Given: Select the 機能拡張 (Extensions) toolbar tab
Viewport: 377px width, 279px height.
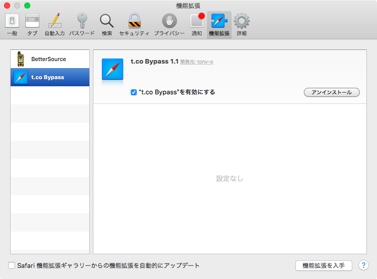Looking at the screenshot, I should coord(219,24).
